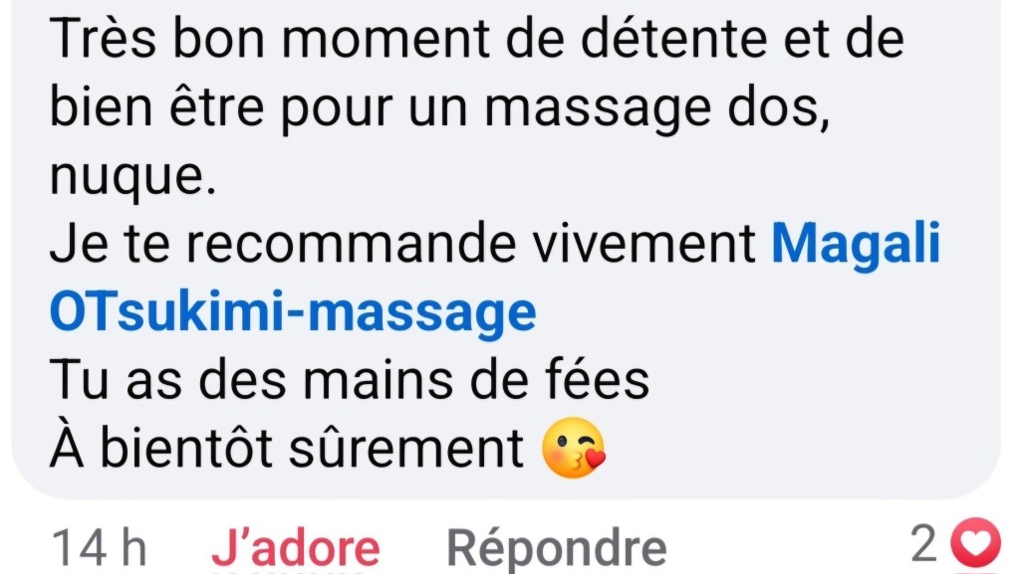Click the kissing face emoji

tap(573, 448)
